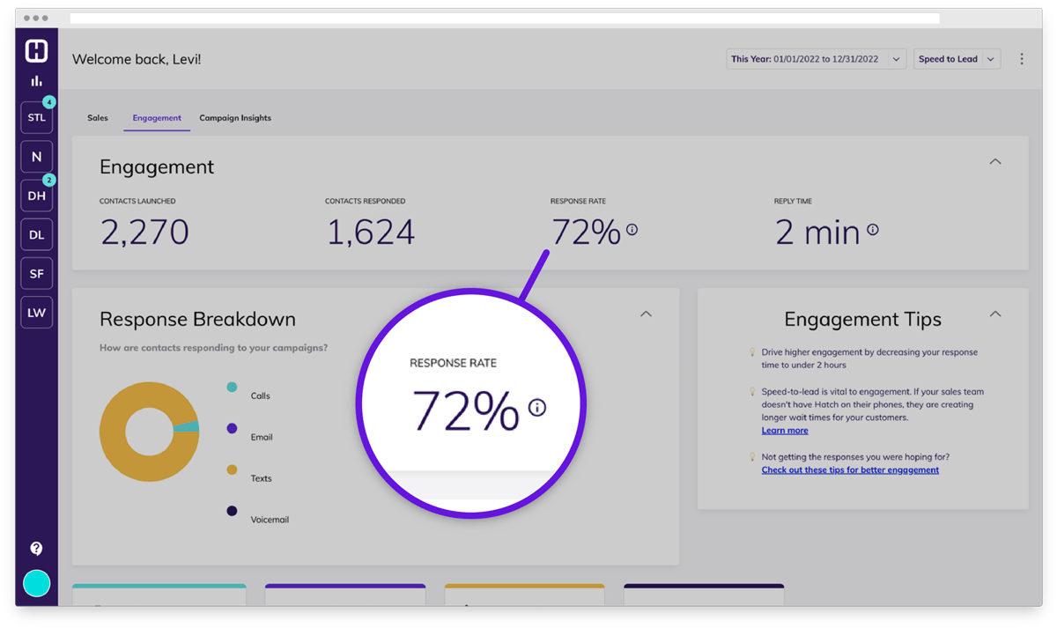
Task: Click the Learn more link
Action: pyautogui.click(x=784, y=430)
